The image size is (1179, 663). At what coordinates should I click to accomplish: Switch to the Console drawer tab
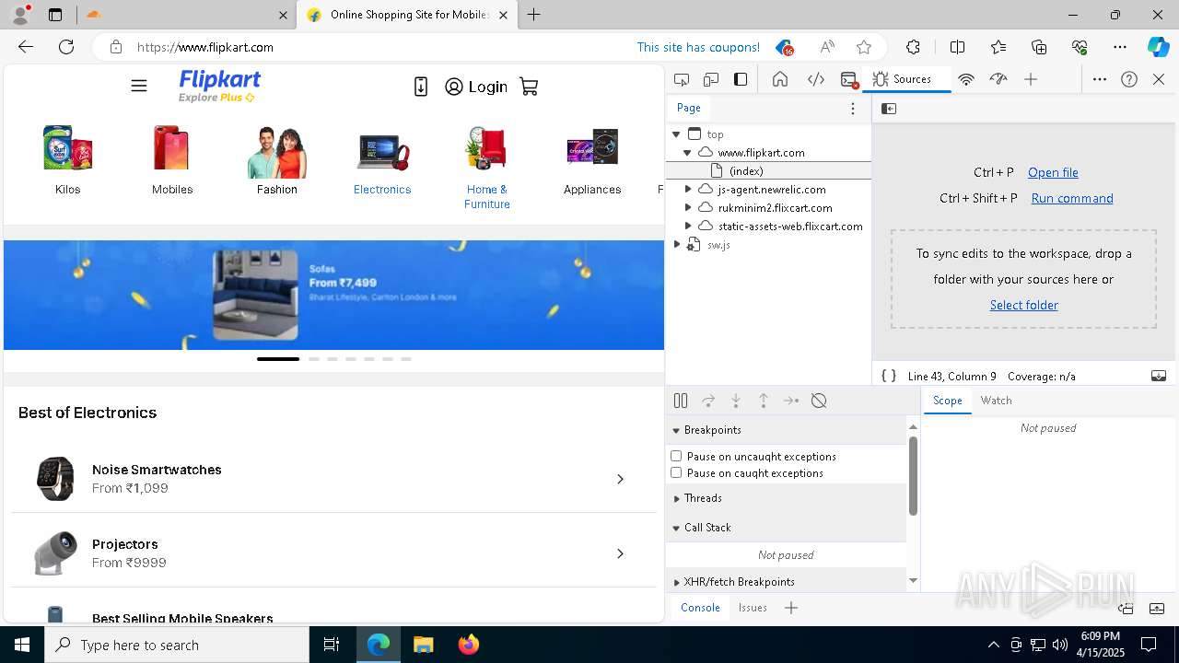[700, 608]
